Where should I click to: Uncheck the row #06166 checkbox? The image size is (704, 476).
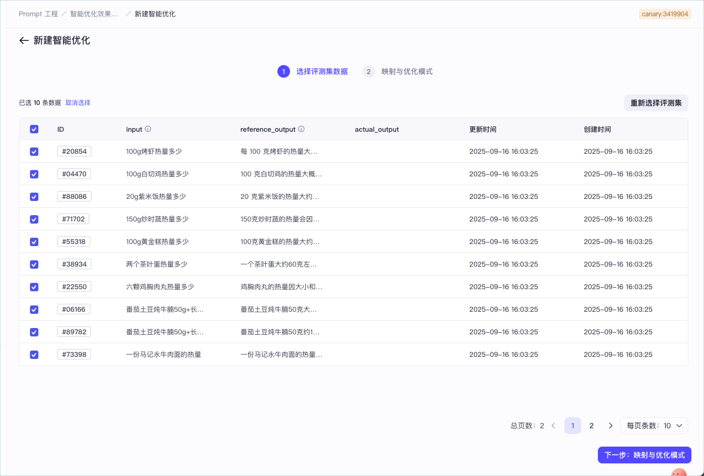pyautogui.click(x=34, y=310)
